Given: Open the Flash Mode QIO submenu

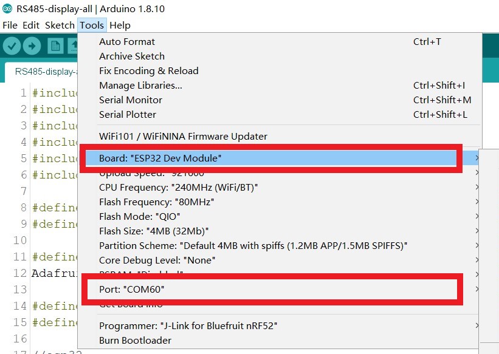Looking at the screenshot, I should coord(278,217).
